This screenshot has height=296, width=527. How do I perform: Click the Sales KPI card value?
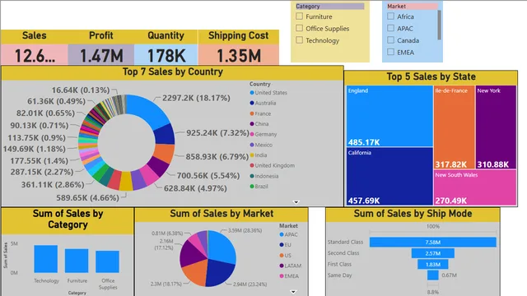pos(35,55)
